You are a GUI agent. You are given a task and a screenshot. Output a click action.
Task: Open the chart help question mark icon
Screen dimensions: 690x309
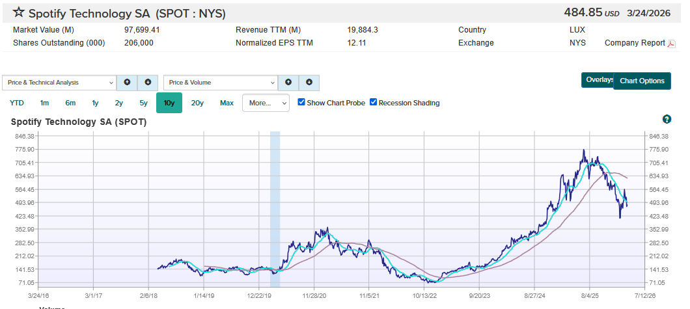667,119
